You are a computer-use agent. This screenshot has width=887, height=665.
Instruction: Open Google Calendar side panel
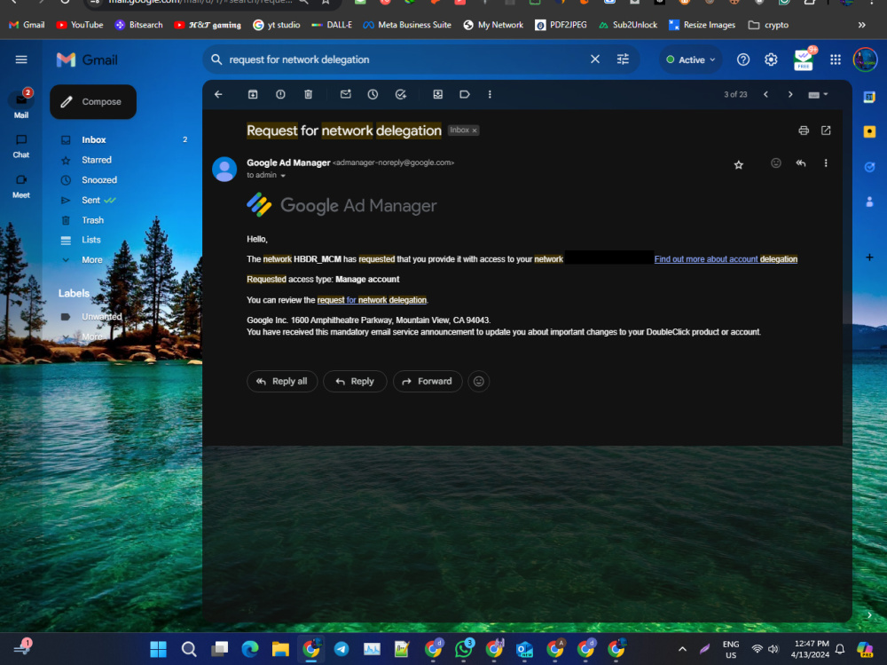869,98
